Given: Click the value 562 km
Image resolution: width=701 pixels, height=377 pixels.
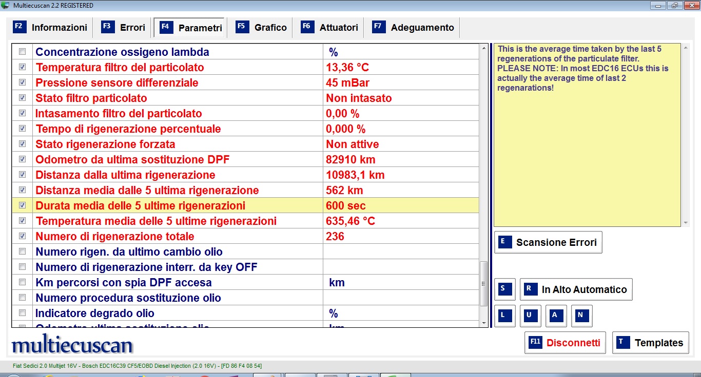Looking at the screenshot, I should (x=344, y=190).
